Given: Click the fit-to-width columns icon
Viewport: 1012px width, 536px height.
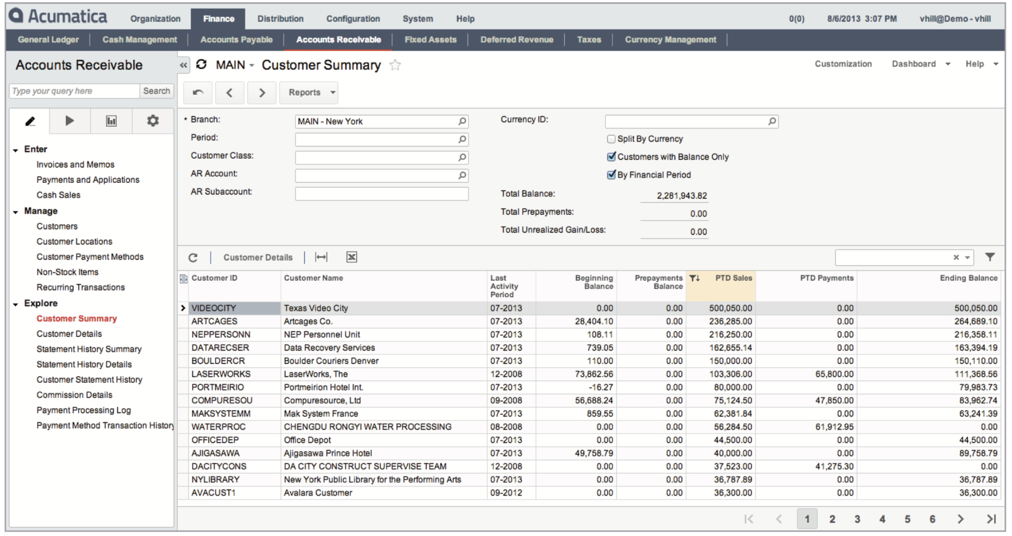Looking at the screenshot, I should pos(321,257).
